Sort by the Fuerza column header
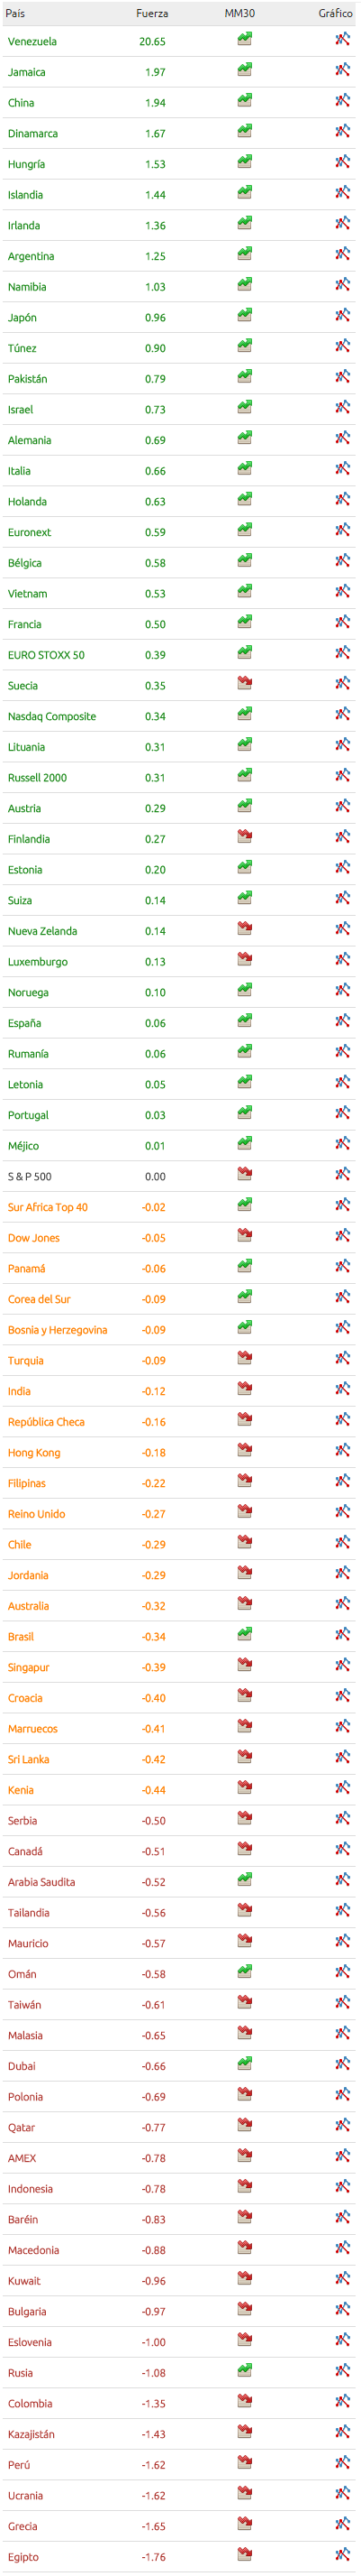This screenshot has height=2576, width=361. coord(151,14)
